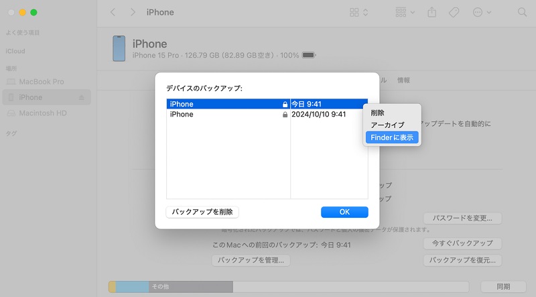Select Finderに表示 in the context menu

(392, 137)
